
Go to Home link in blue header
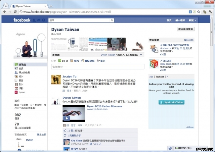[x=169, y=20]
